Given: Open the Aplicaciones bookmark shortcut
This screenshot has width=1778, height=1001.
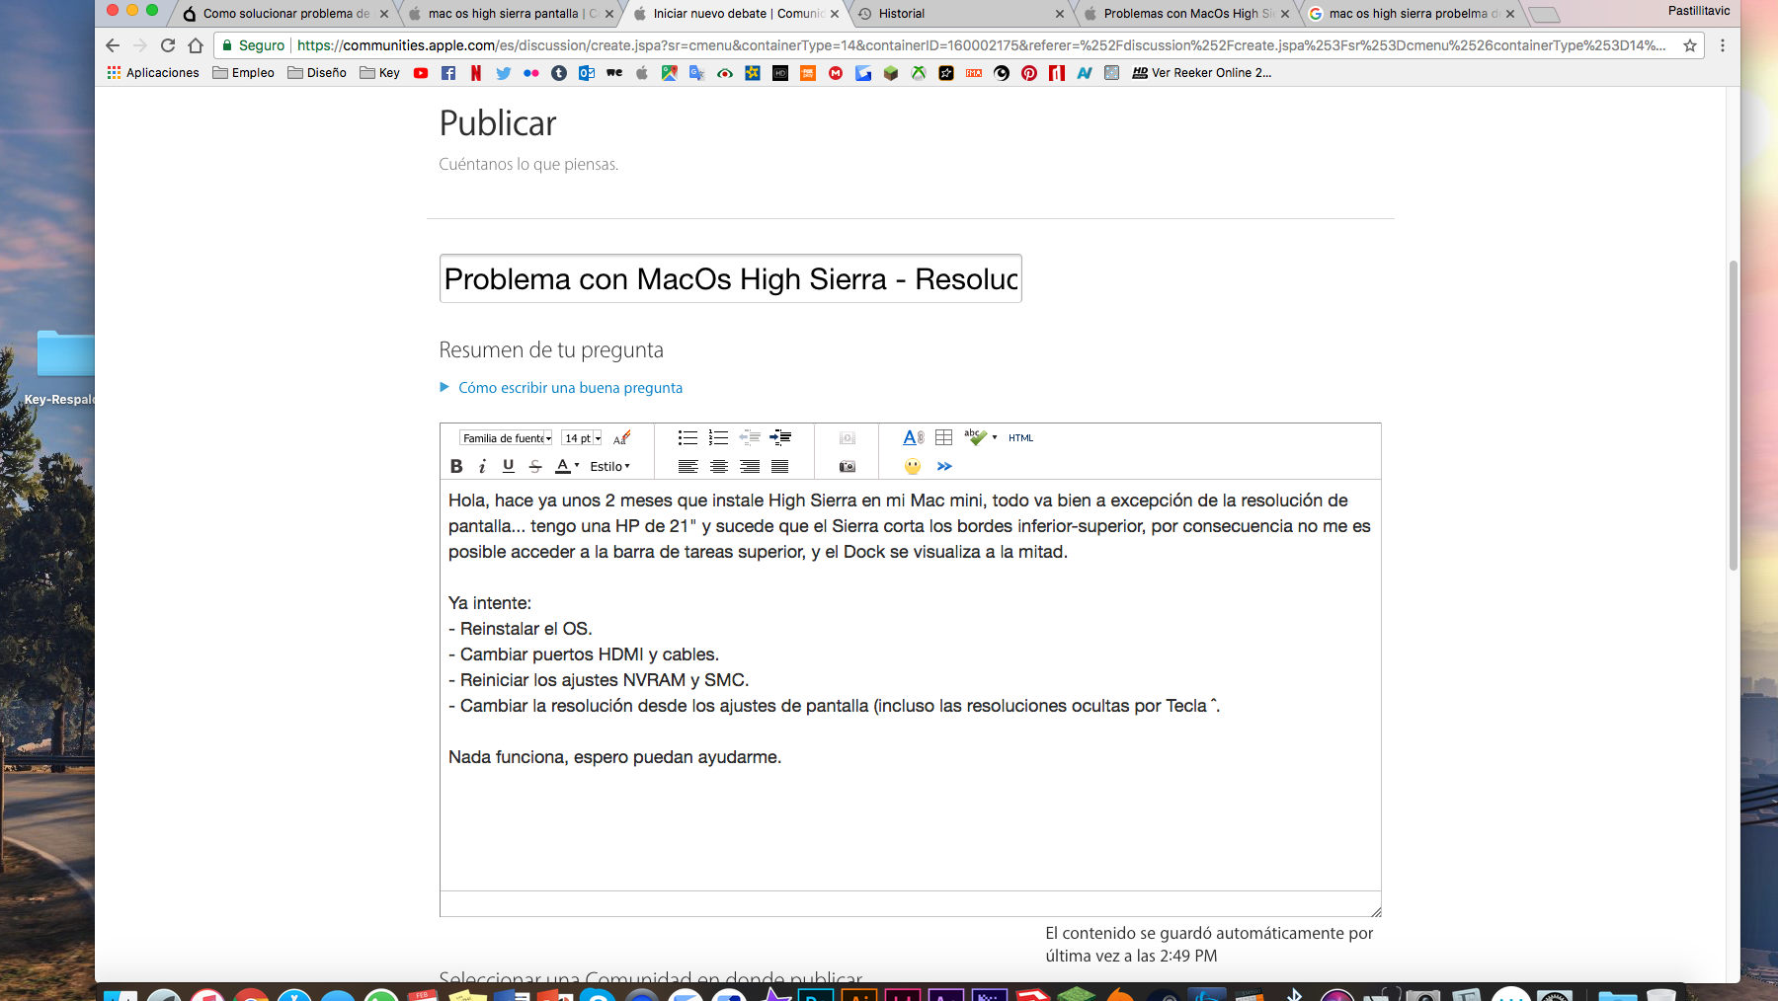Looking at the screenshot, I should (153, 73).
